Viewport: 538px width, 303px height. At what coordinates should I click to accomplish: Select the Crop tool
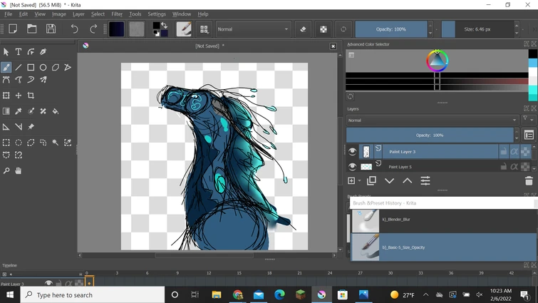click(x=31, y=96)
